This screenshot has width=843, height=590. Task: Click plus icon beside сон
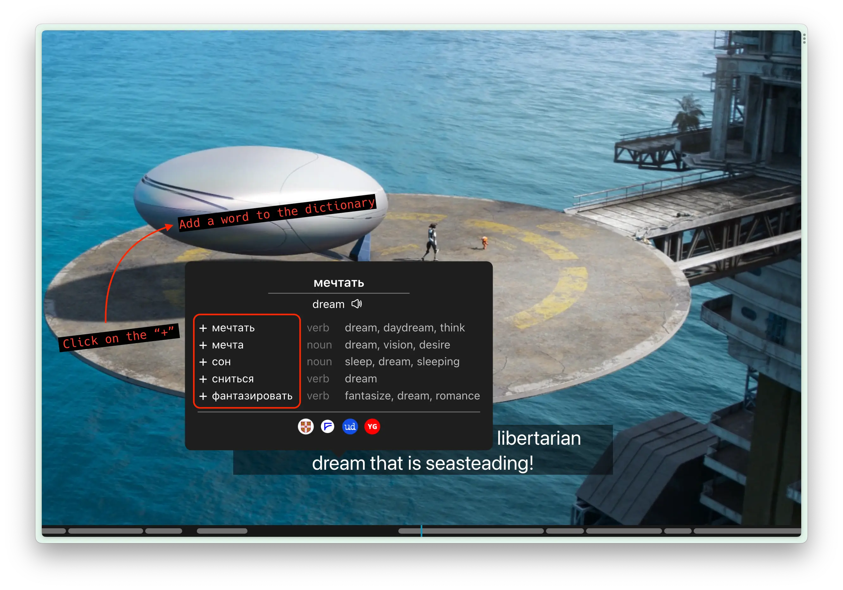[203, 362]
